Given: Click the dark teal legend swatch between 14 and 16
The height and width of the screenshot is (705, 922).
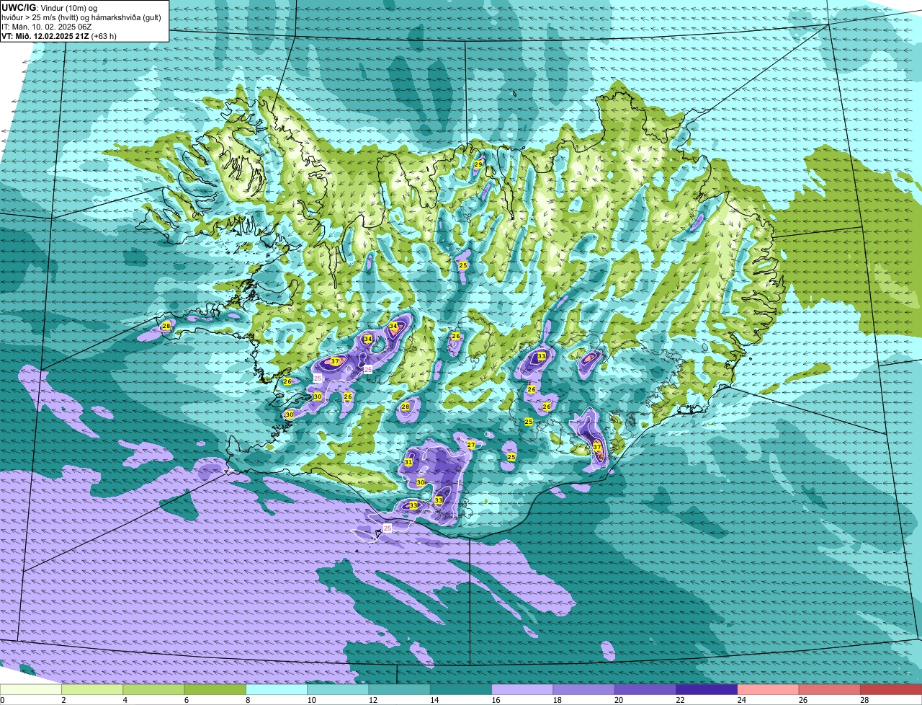Looking at the screenshot, I should [x=461, y=690].
